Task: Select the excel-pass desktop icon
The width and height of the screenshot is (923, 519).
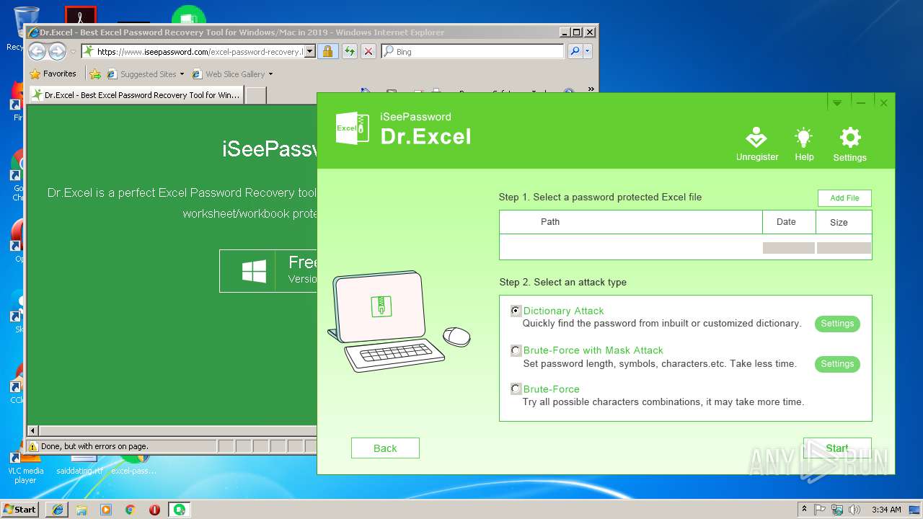Action: 133,465
